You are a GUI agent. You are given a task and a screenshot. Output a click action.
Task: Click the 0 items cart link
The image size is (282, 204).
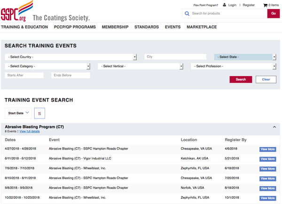pos(274,5)
